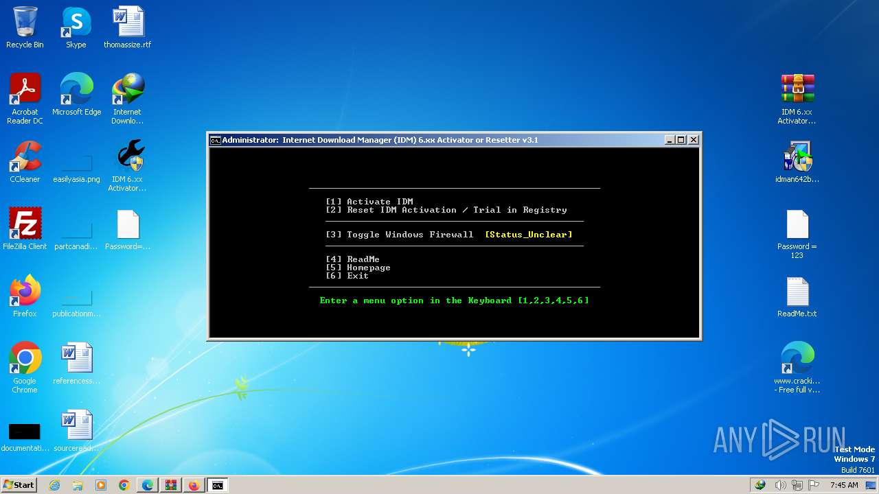
Task: Launch Internet Explorer from taskbar
Action: [x=54, y=485]
